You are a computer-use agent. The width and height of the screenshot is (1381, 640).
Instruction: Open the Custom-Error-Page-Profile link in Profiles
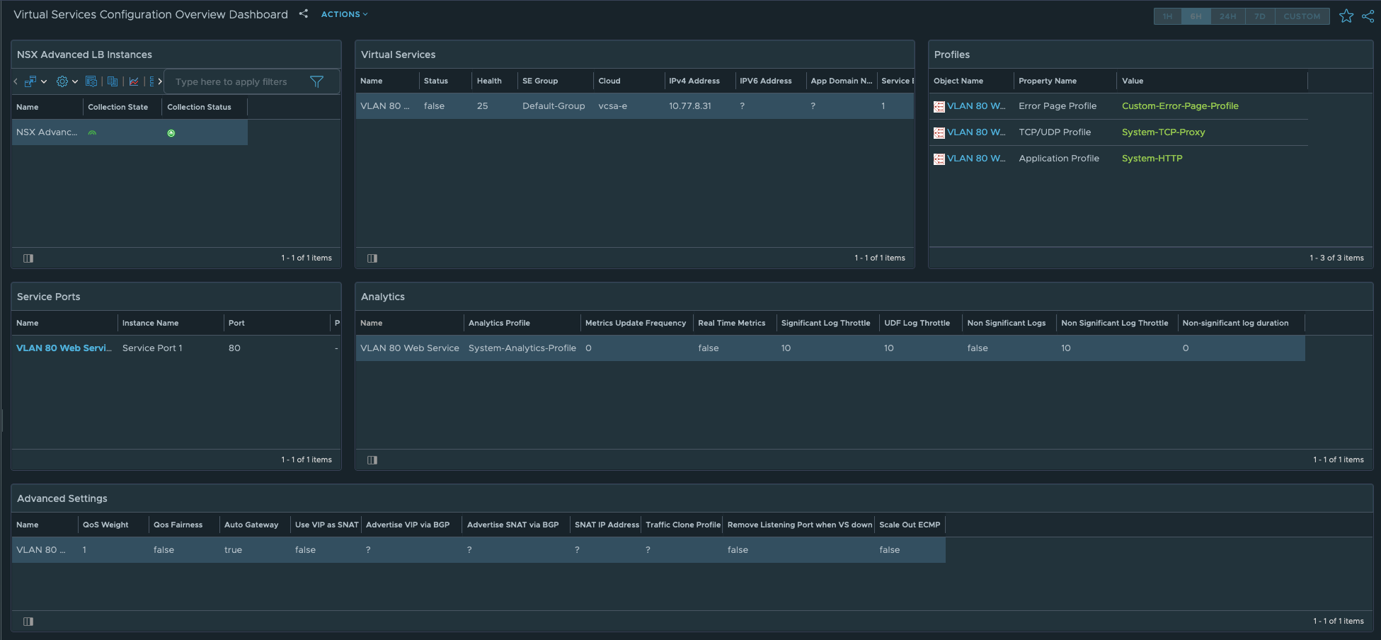[x=1180, y=105]
